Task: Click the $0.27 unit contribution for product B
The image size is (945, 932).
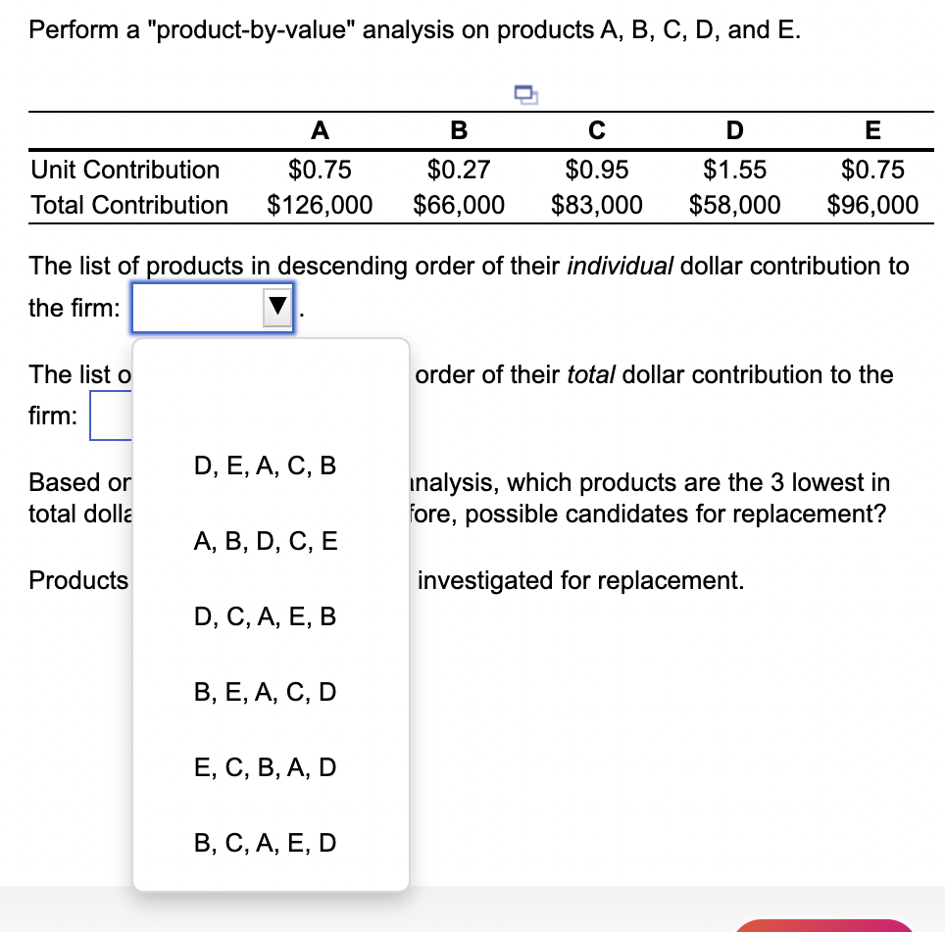Action: coord(458,169)
